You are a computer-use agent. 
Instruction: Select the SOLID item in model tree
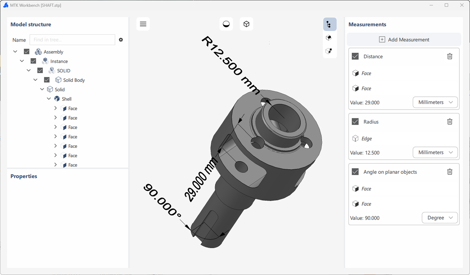(x=64, y=71)
